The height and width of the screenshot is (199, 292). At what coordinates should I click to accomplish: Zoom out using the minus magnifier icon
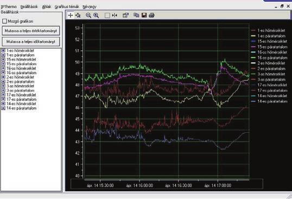click(x=88, y=15)
